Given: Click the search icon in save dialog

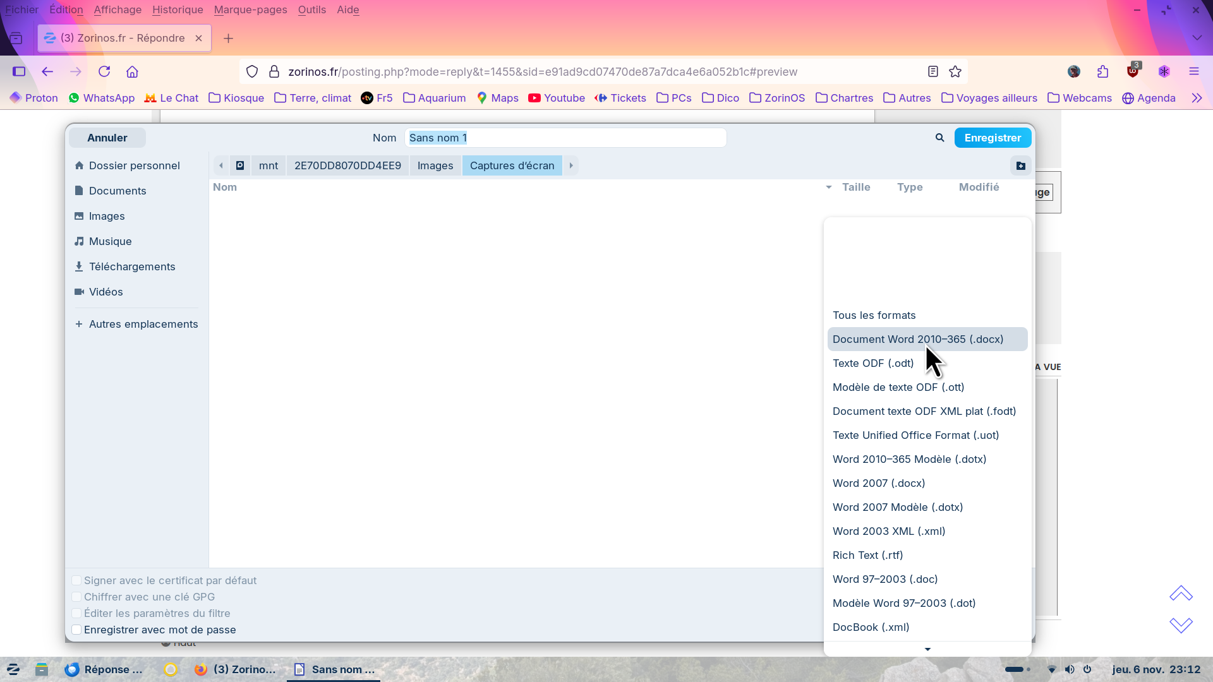Looking at the screenshot, I should point(939,138).
